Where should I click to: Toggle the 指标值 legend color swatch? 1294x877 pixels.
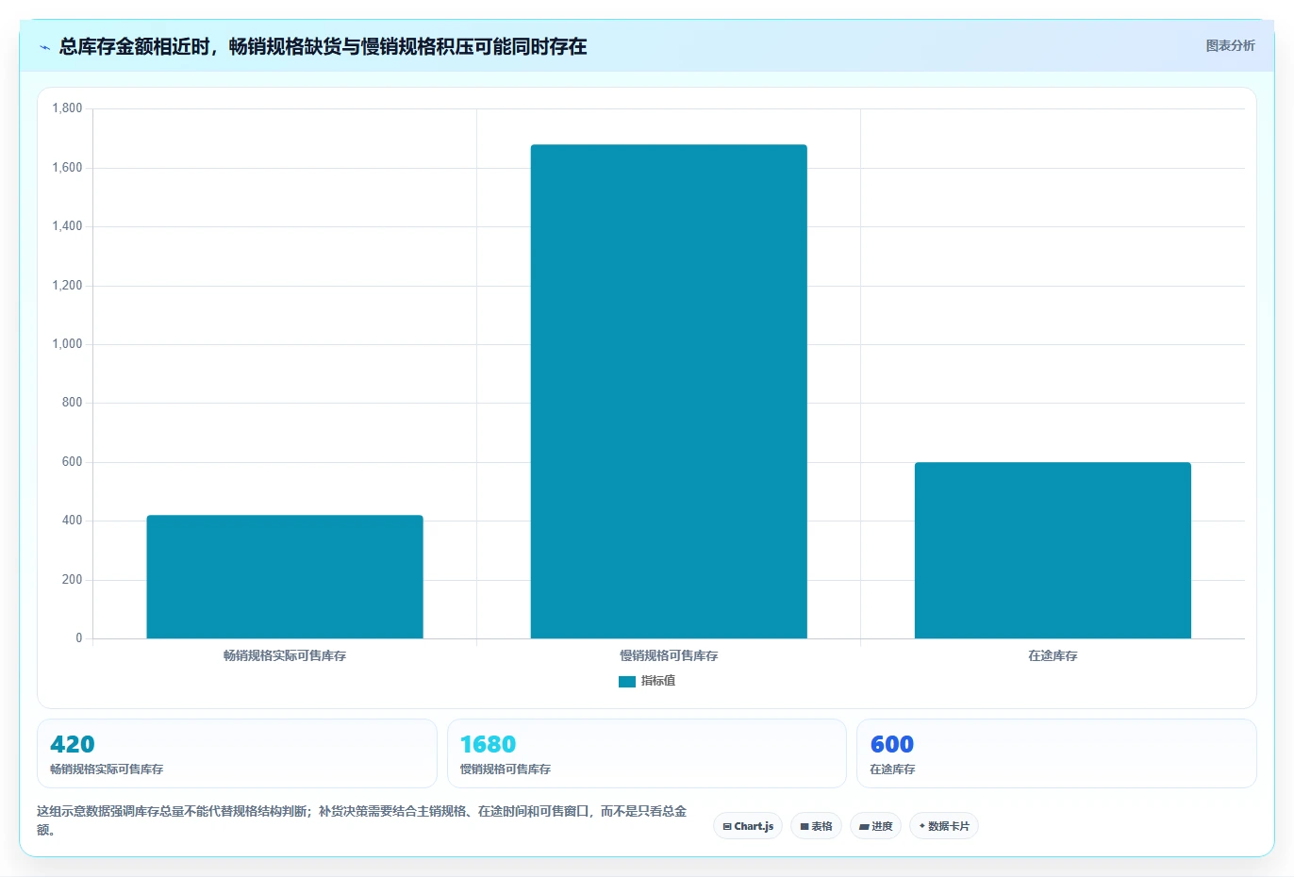627,682
